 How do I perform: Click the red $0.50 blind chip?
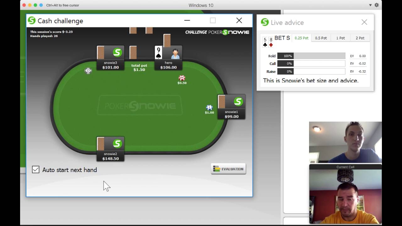click(x=182, y=78)
